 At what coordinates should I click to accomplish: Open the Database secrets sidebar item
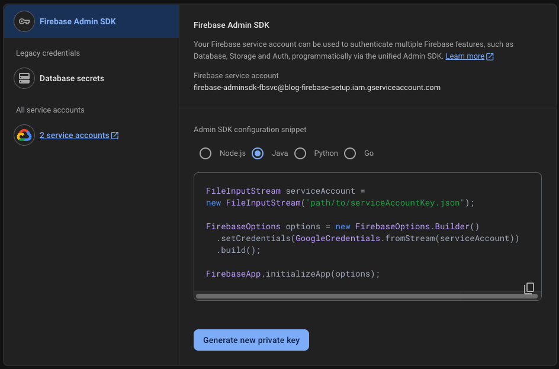pos(91,78)
